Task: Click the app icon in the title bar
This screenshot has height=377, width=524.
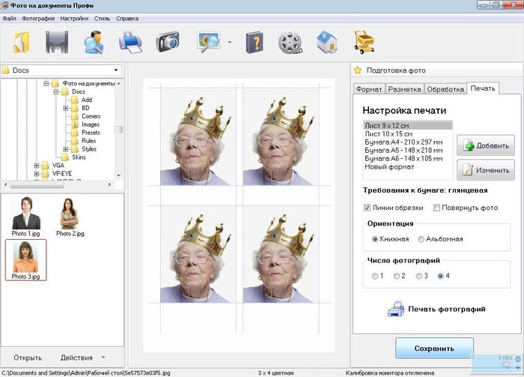Action: point(4,5)
